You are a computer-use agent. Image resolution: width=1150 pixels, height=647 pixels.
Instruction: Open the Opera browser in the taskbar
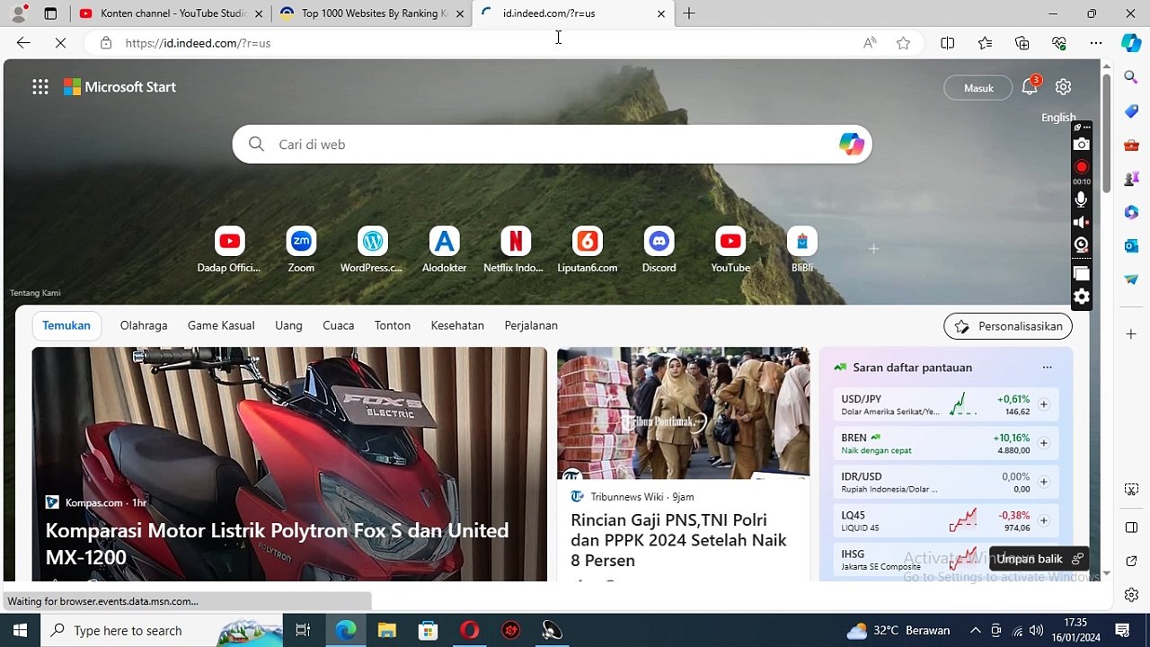tap(469, 631)
